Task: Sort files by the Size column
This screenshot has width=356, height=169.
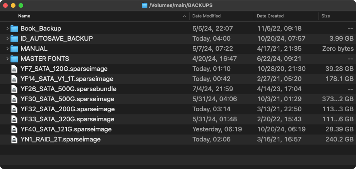Action: click(x=325, y=16)
